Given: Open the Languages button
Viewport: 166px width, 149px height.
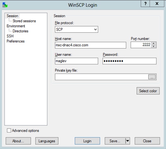Looking at the screenshot, I should point(47,141).
